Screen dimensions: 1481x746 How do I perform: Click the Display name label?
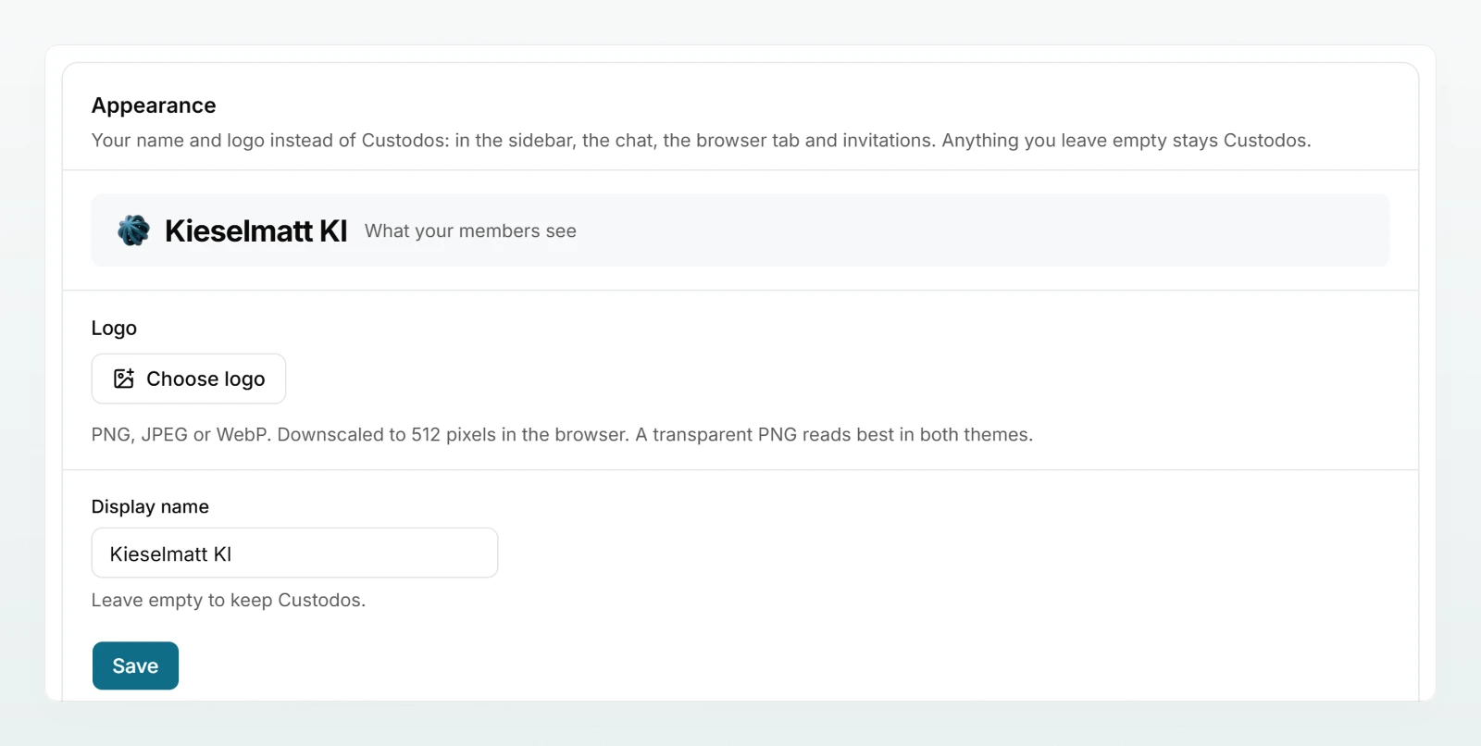[150, 506]
